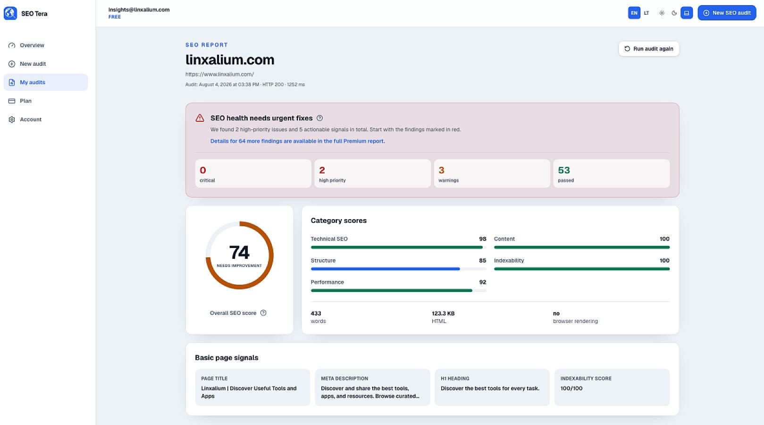Select the system theme laptop icon

[687, 13]
